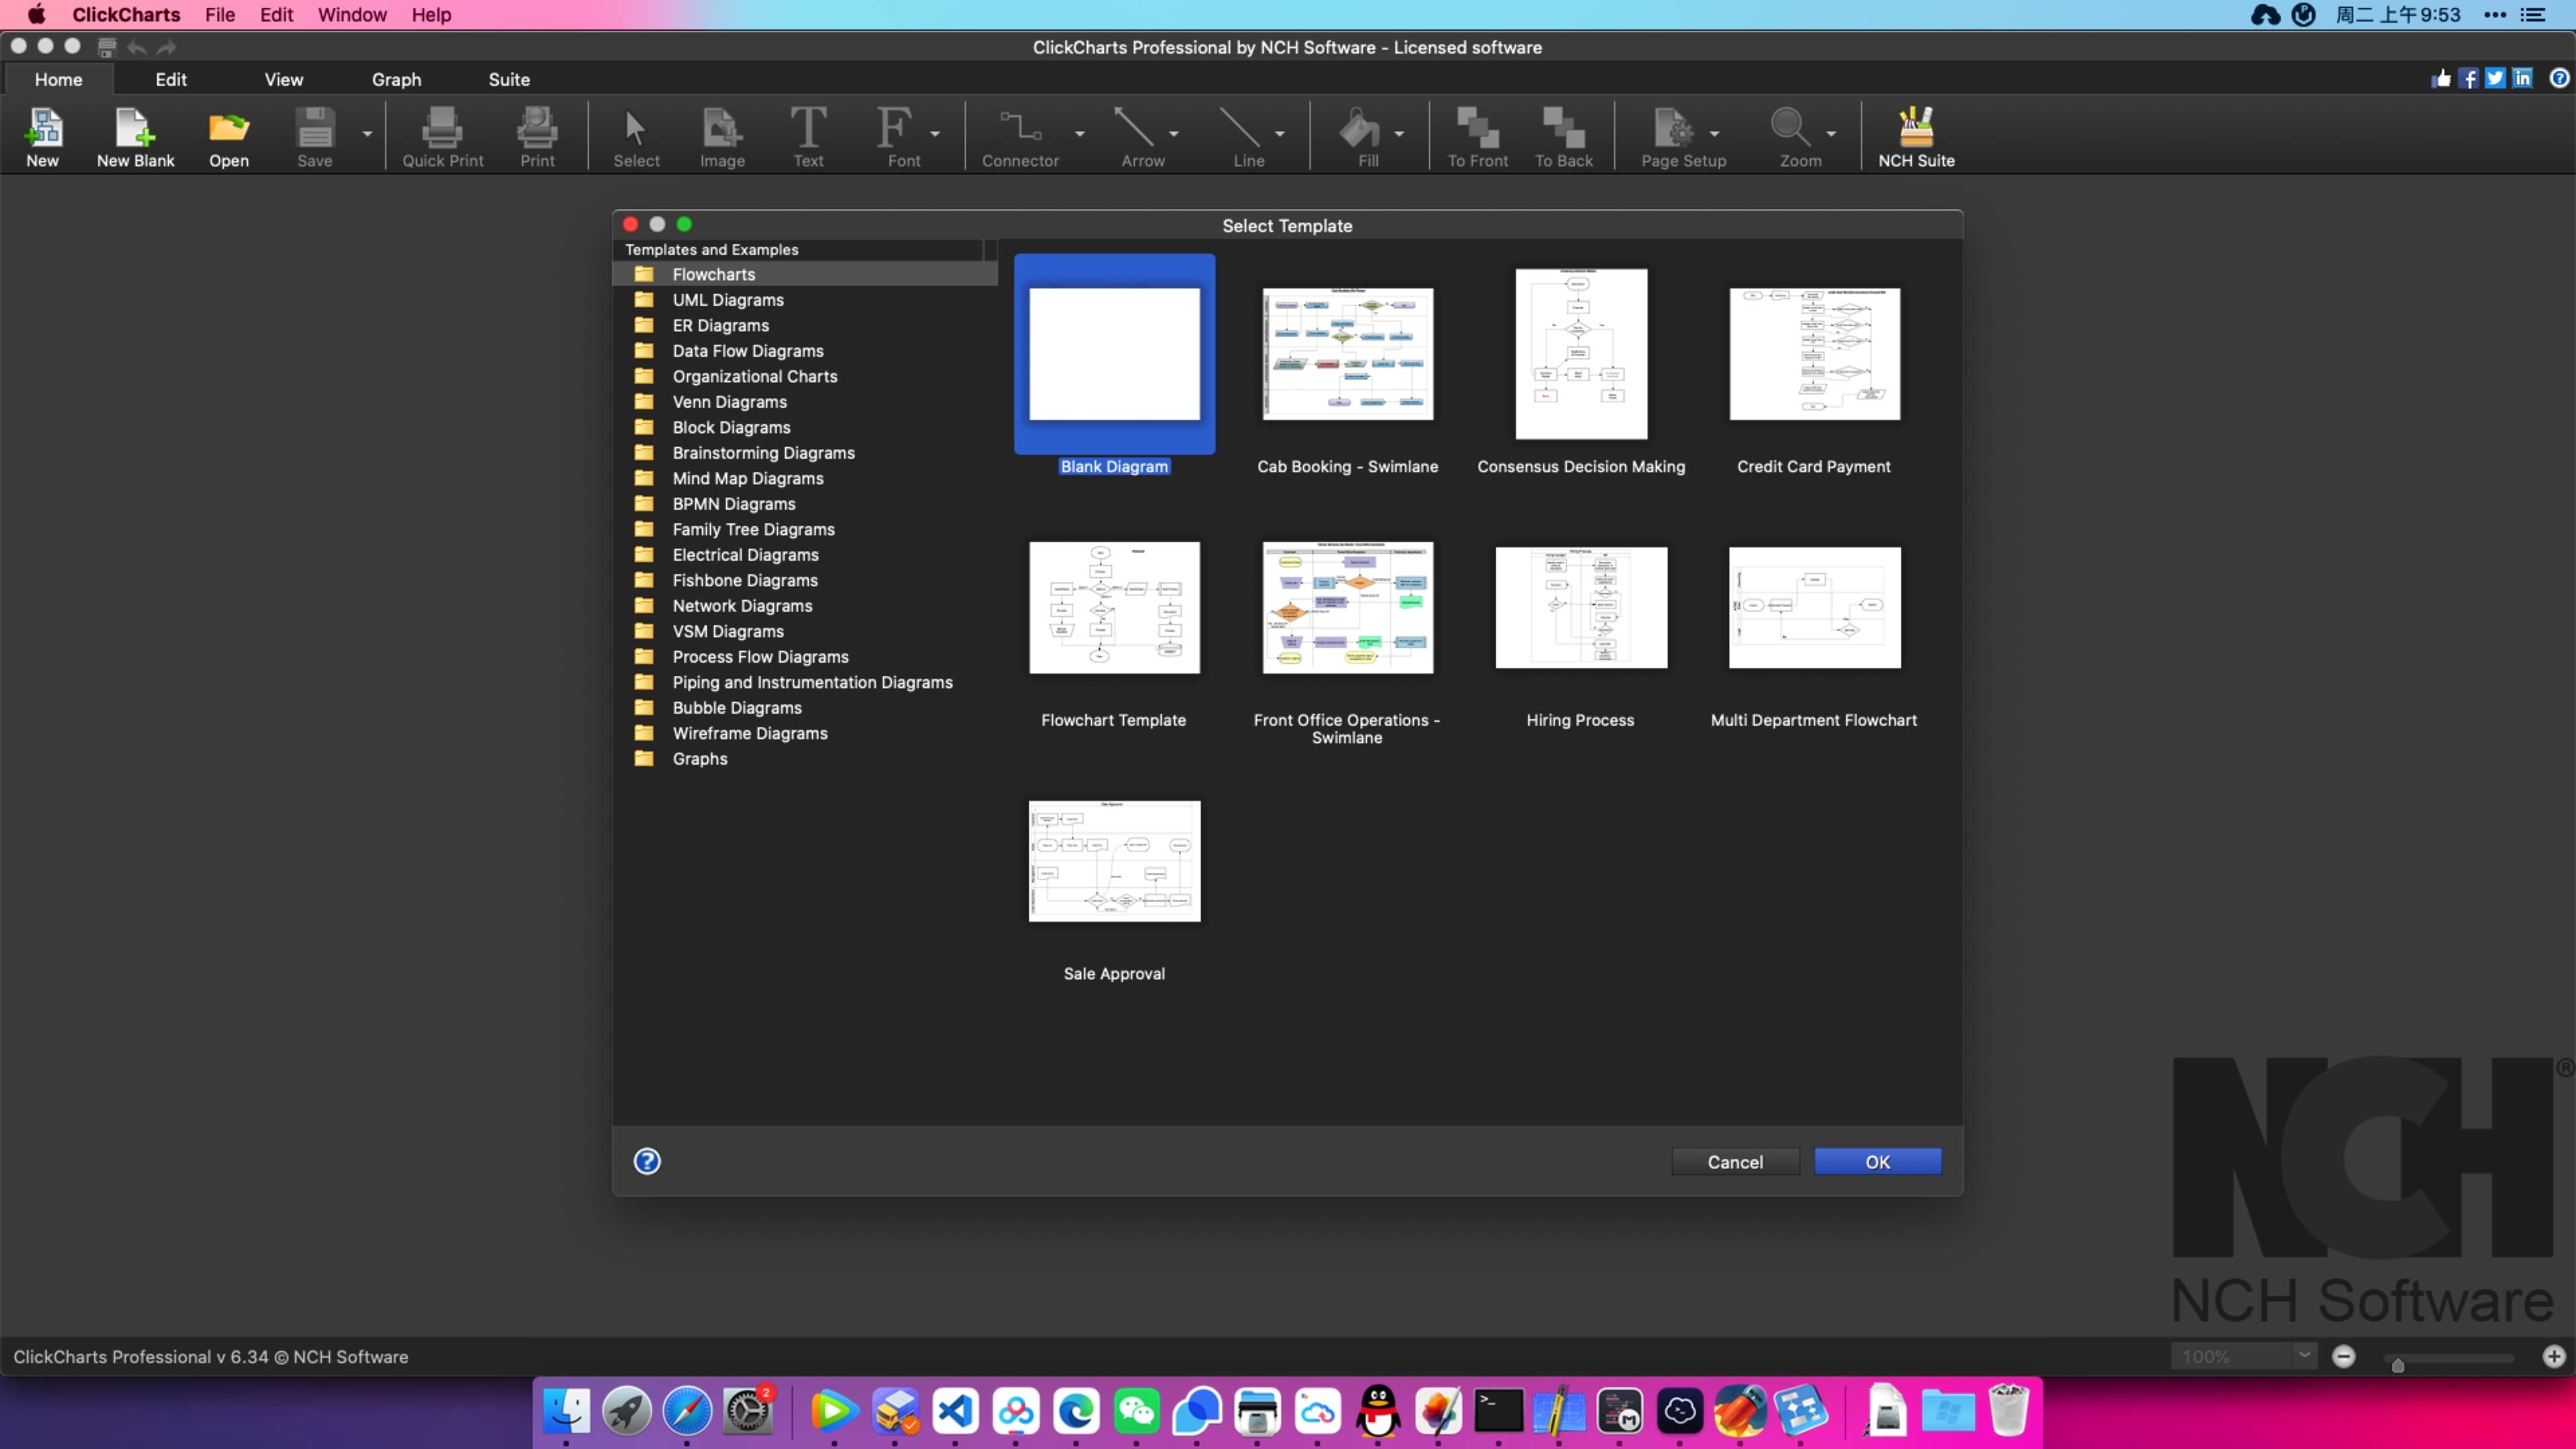Click the New diagram toolbar icon
This screenshot has width=2576, height=1449.
click(x=42, y=136)
